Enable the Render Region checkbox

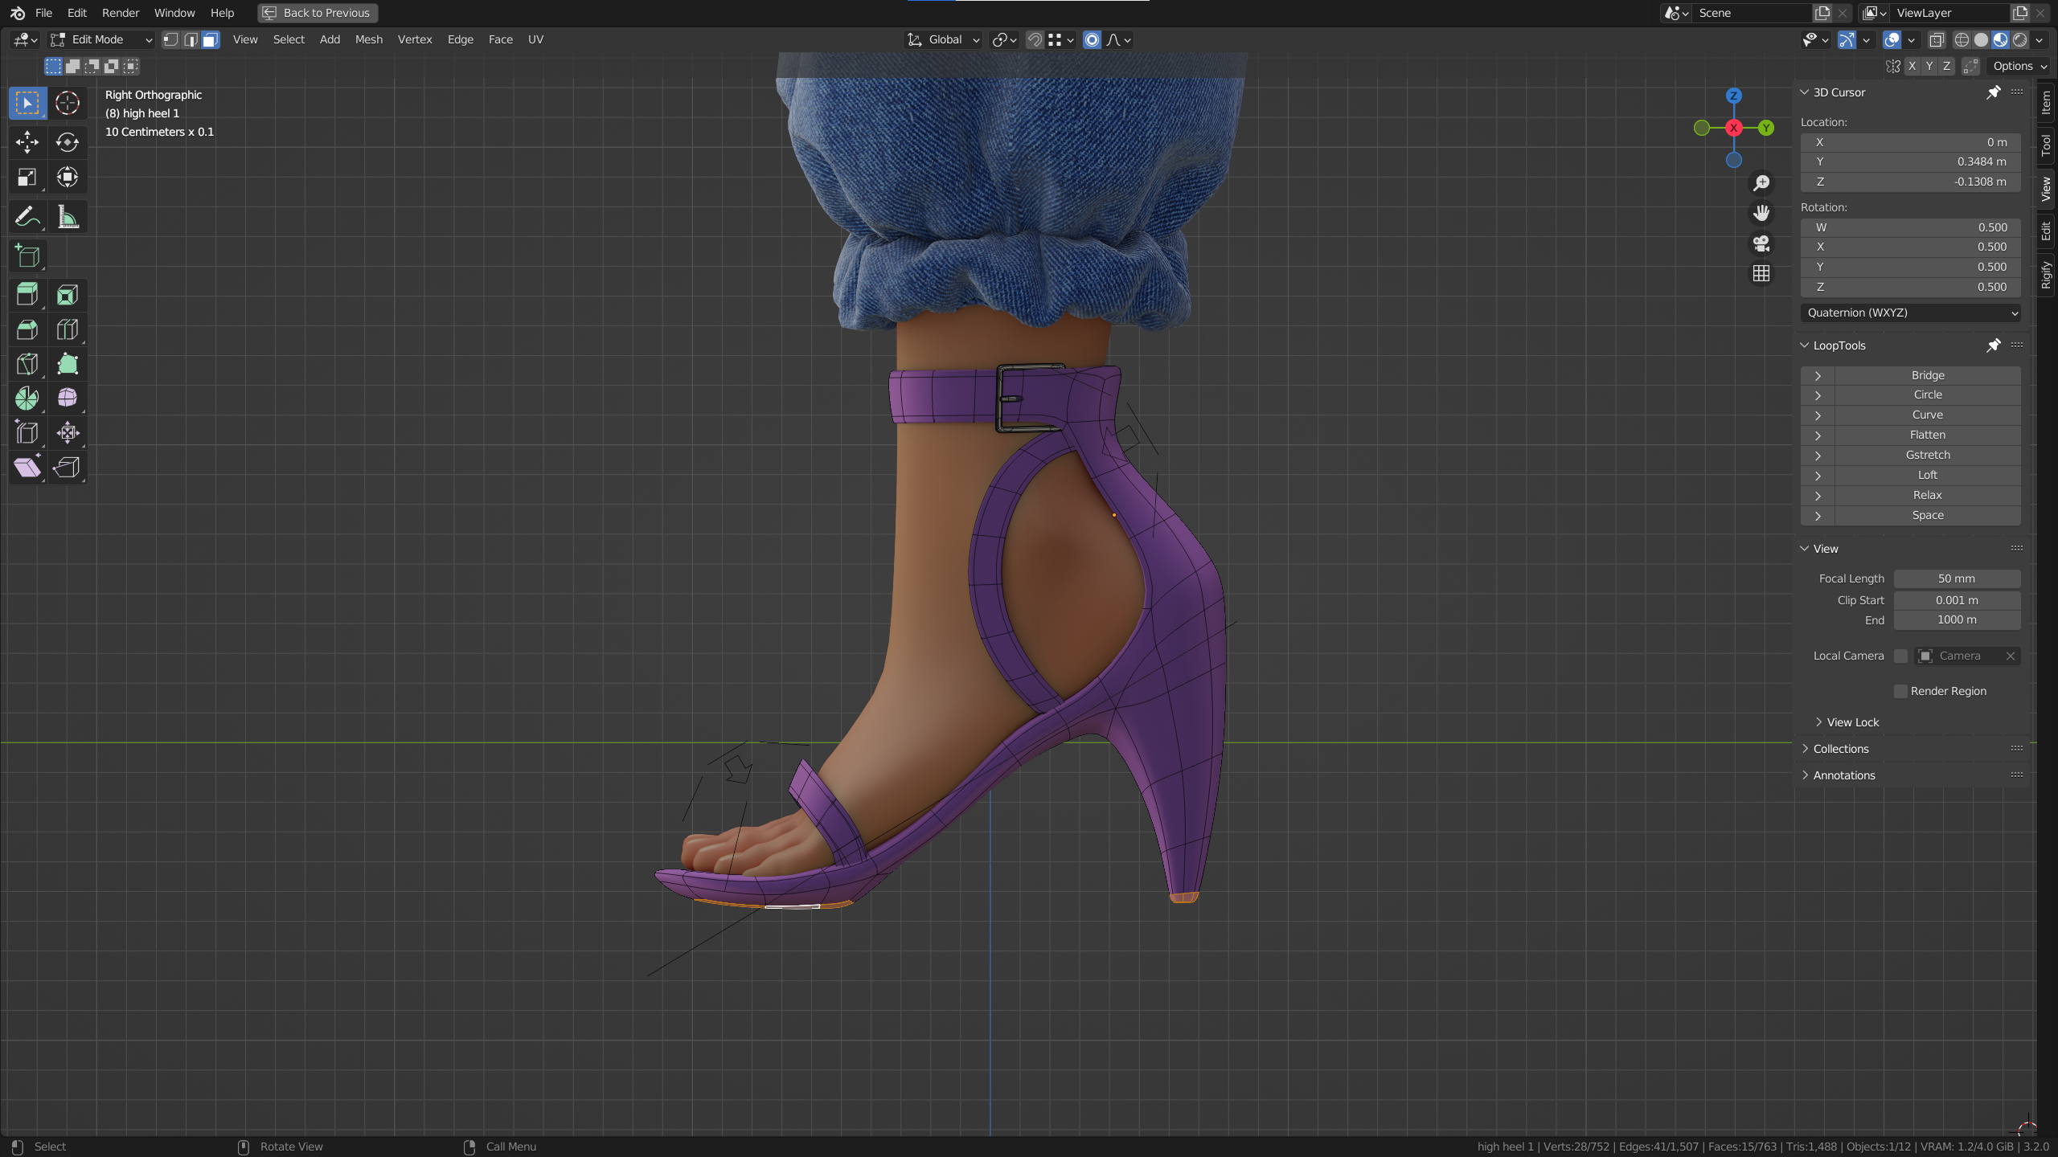[1900, 691]
